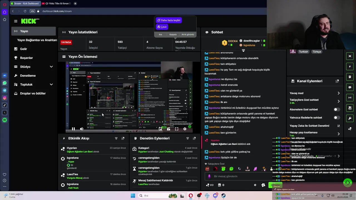Open Yavaş mod options chevron
356x200 pixels.
pos(338,93)
